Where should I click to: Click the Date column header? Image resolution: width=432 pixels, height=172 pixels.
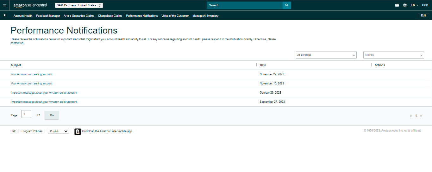[x=263, y=65]
